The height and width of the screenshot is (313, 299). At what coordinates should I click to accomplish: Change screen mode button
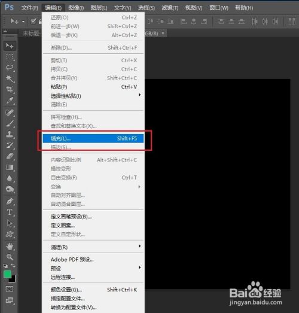coord(10,300)
